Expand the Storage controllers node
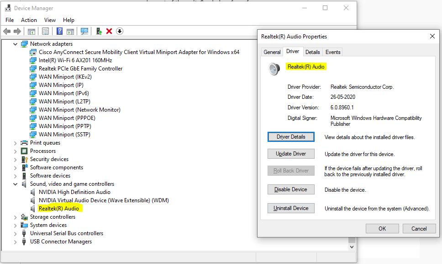Image resolution: width=442 pixels, height=264 pixels. point(15,217)
